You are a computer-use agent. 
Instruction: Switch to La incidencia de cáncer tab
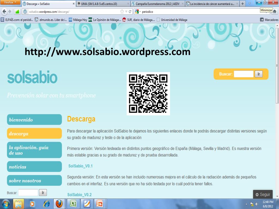(212, 4)
